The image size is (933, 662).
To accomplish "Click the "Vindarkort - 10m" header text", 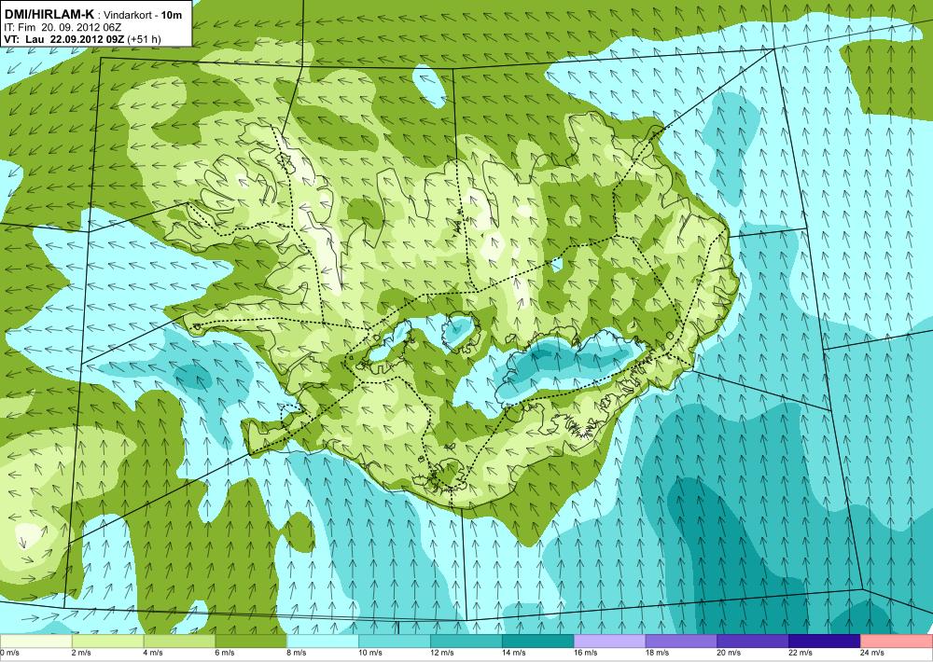I will coord(143,15).
